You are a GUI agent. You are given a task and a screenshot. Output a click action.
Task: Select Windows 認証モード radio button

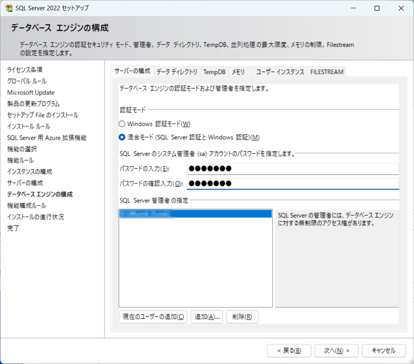[122, 124]
